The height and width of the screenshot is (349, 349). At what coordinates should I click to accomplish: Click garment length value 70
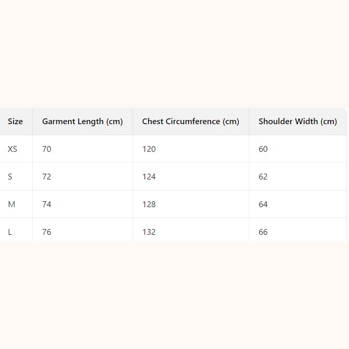(x=47, y=149)
